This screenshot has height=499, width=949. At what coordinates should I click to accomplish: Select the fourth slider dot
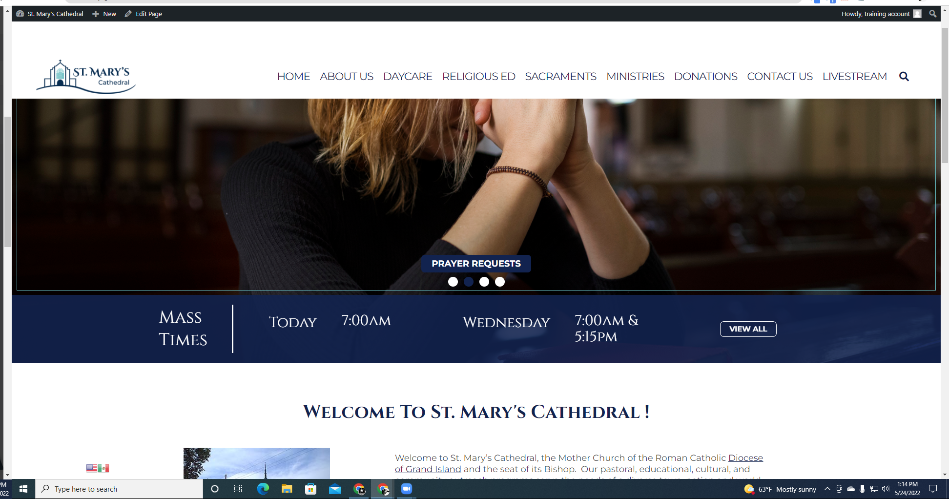pyautogui.click(x=500, y=282)
